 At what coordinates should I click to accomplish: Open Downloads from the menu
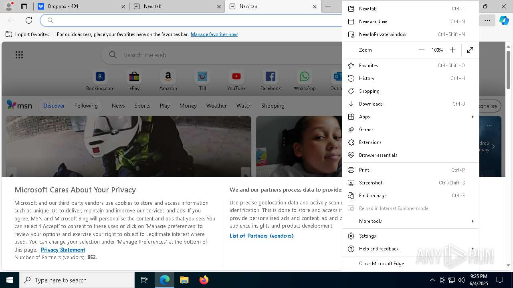[411, 104]
